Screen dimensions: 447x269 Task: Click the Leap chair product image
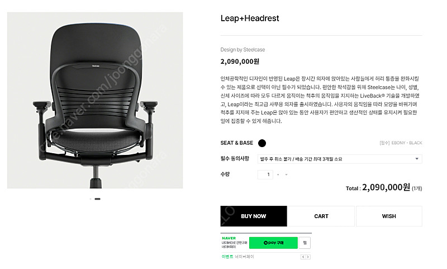(95, 100)
